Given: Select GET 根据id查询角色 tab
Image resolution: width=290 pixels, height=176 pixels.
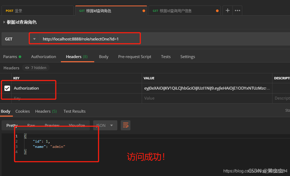Looking at the screenshot, I should pos(111,11).
